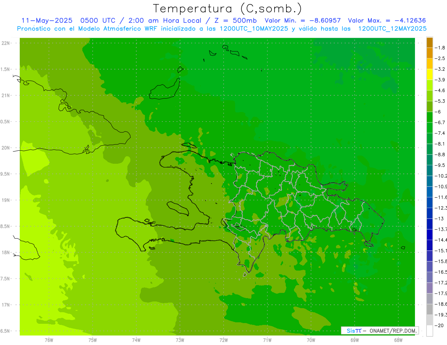Viewport: 447px width, 345px height.
Task: Click the '68W' longitude axis label
Action: (398, 340)
